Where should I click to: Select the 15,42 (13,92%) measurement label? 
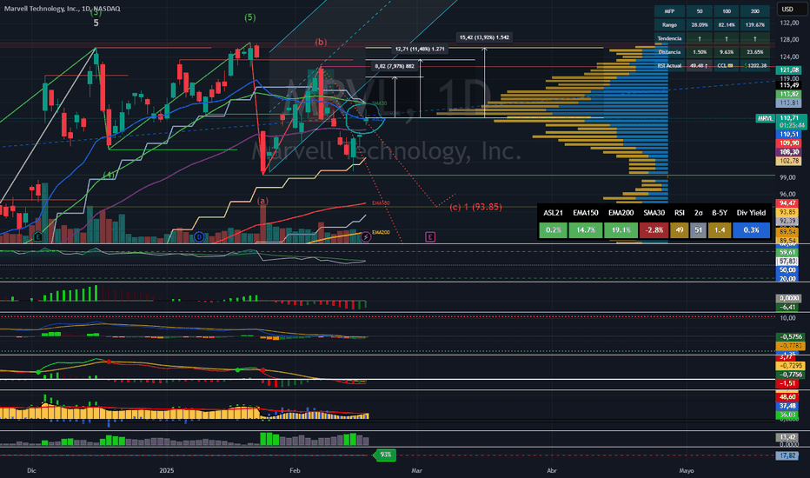(484, 37)
